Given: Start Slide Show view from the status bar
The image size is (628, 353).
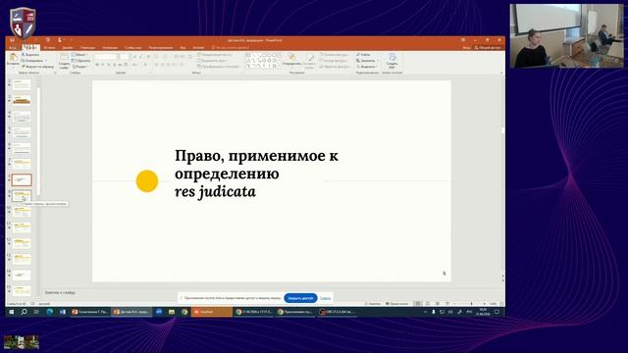Looking at the screenshot, I should [x=447, y=304].
